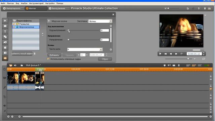The width and height of the screenshot is (215, 121).
Task: Open the Заготовки presets dropdown
Action: click(110, 21)
